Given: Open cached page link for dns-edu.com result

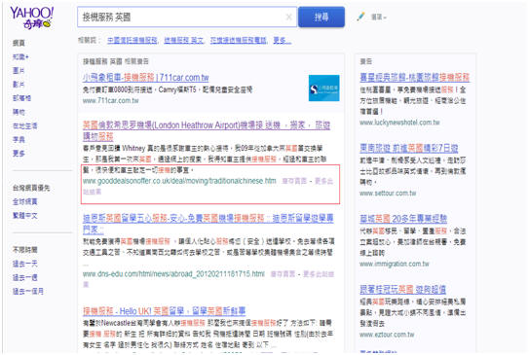Looking at the screenshot, I should tap(283, 274).
